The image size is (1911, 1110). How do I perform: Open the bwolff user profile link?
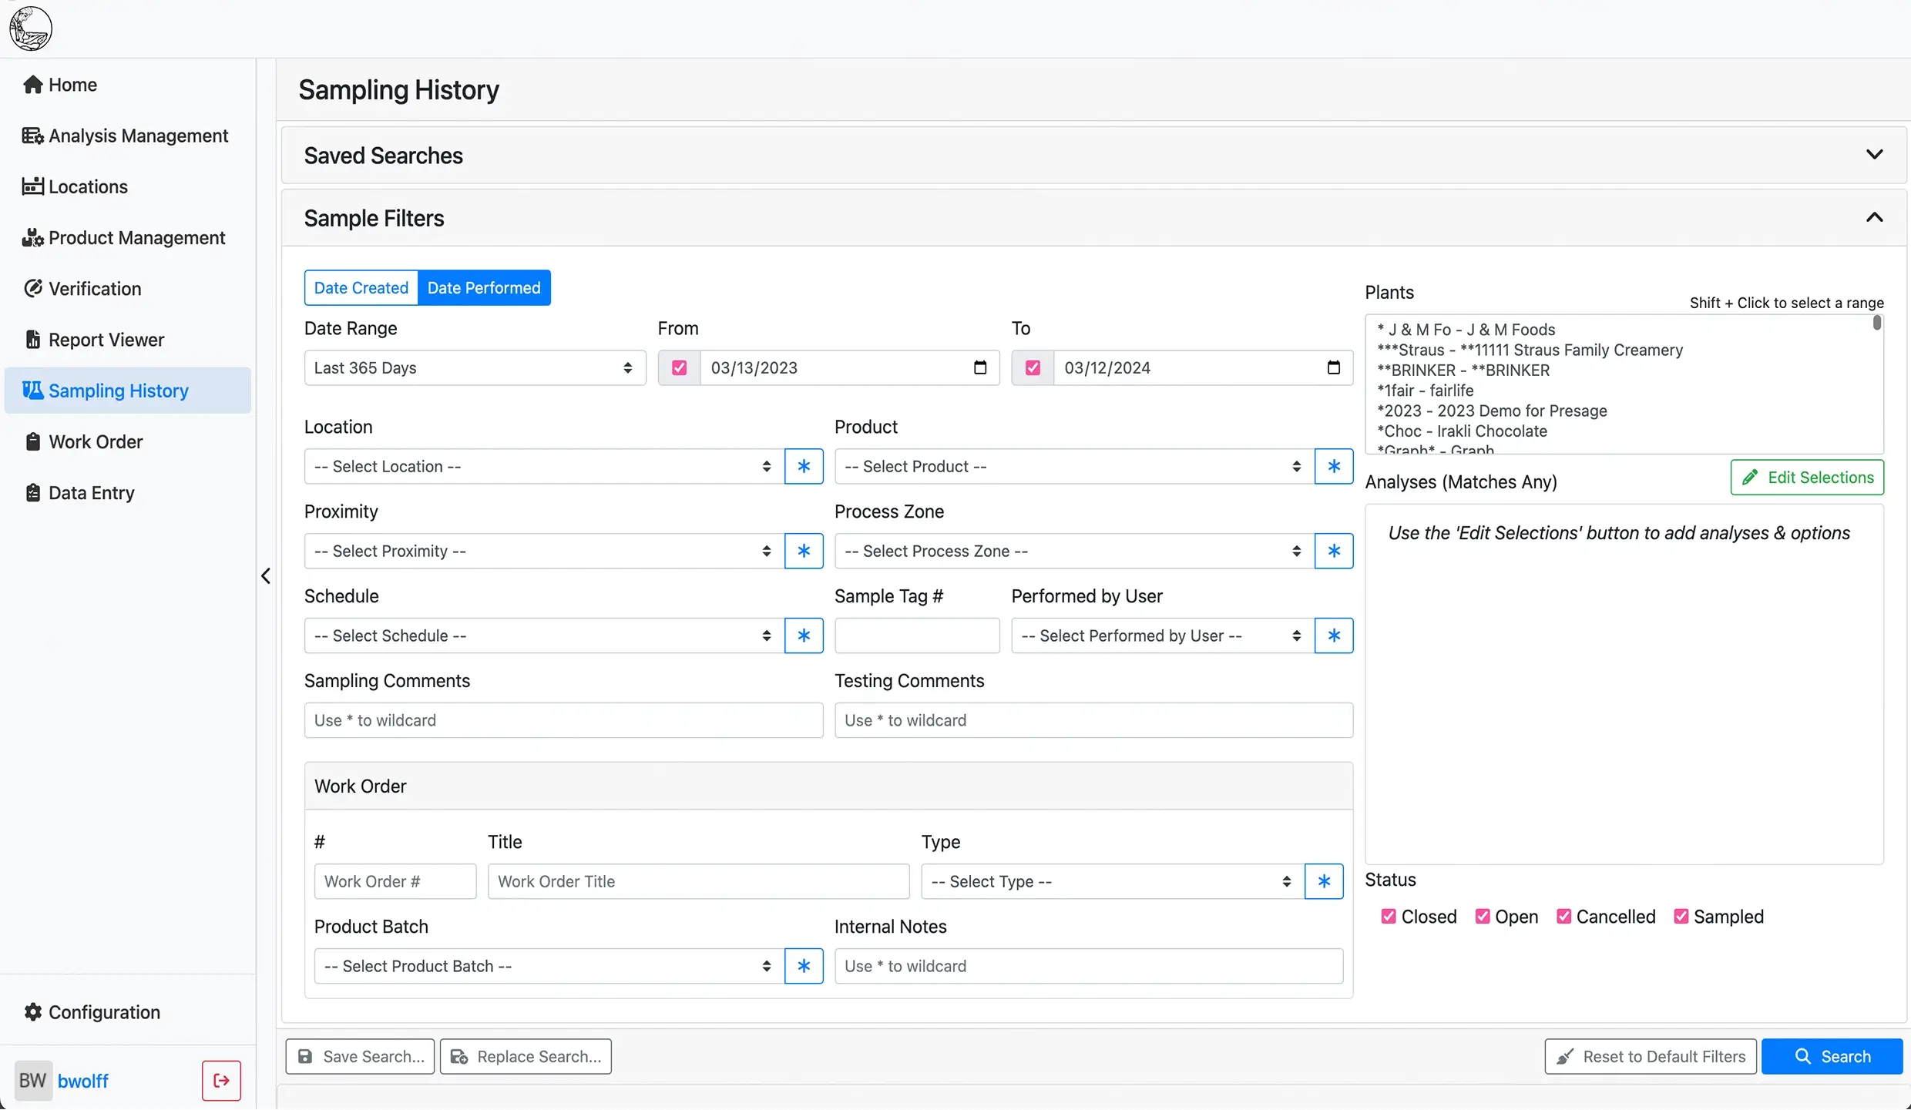tap(83, 1081)
